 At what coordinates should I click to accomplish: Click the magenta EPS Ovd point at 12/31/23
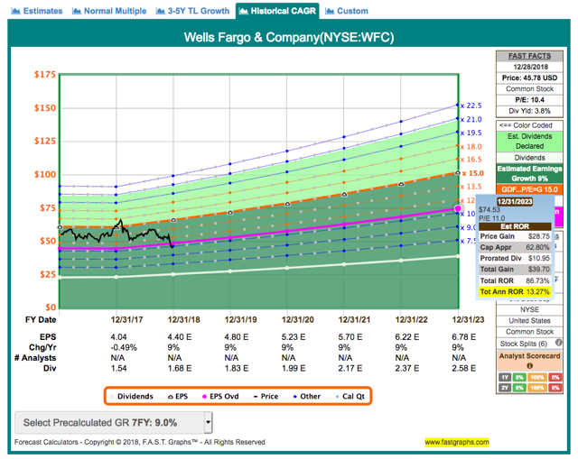pos(458,208)
